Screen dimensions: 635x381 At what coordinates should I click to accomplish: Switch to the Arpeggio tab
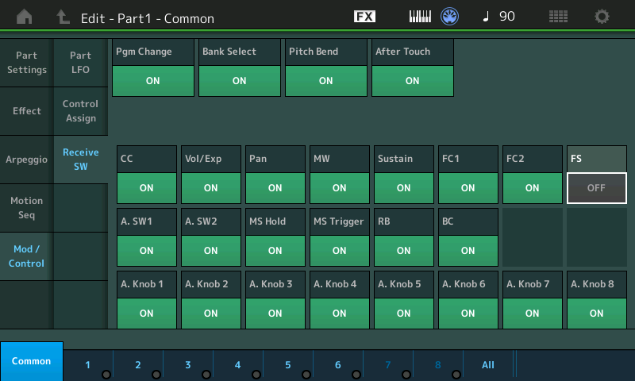[26, 160]
